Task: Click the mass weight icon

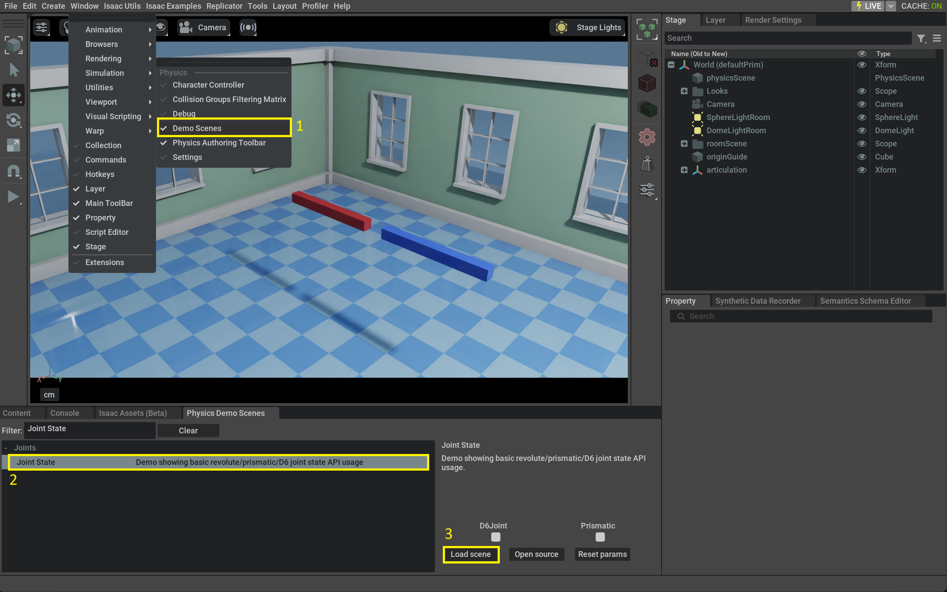Action: (x=647, y=164)
